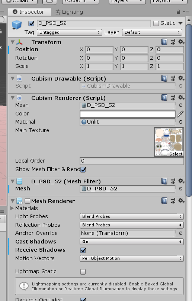The image size is (192, 301).
Task: Open the Layer dropdown
Action: click(152, 32)
